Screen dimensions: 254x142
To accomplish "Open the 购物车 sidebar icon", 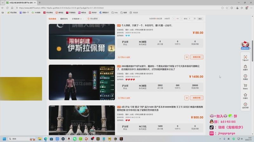I will point(245,86).
